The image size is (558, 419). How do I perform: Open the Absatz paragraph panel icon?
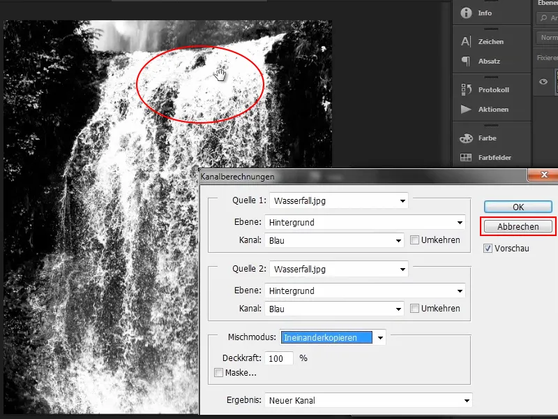466,61
